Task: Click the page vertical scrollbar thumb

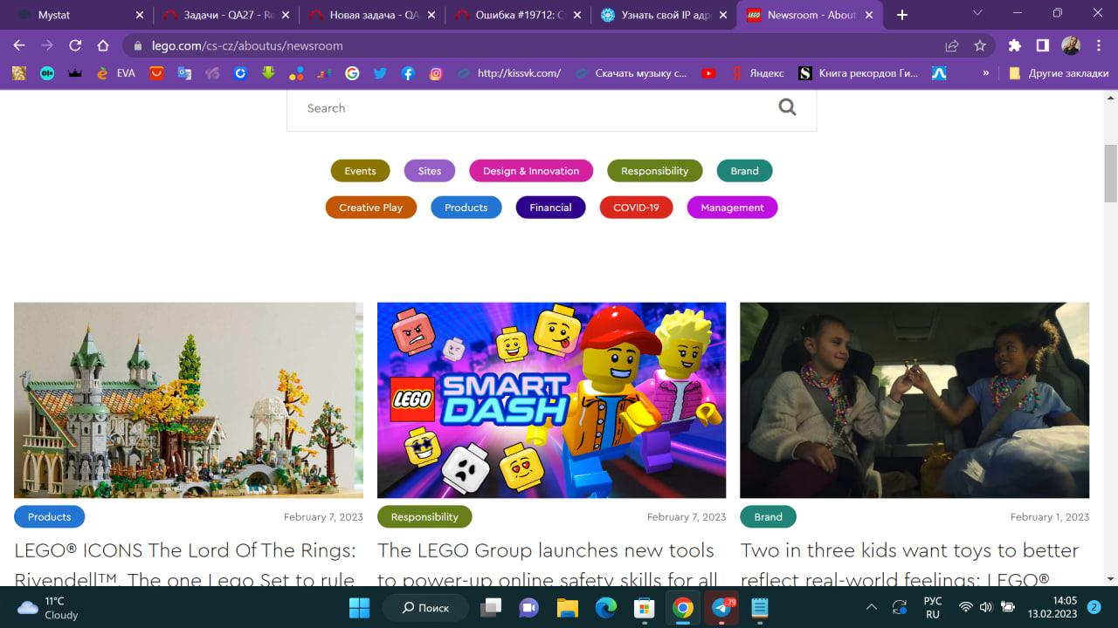Action: [x=1110, y=173]
